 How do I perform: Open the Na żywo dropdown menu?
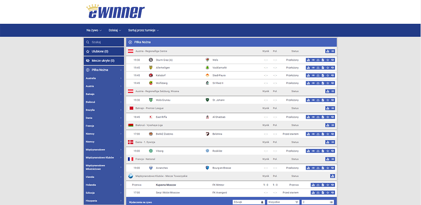pos(94,30)
